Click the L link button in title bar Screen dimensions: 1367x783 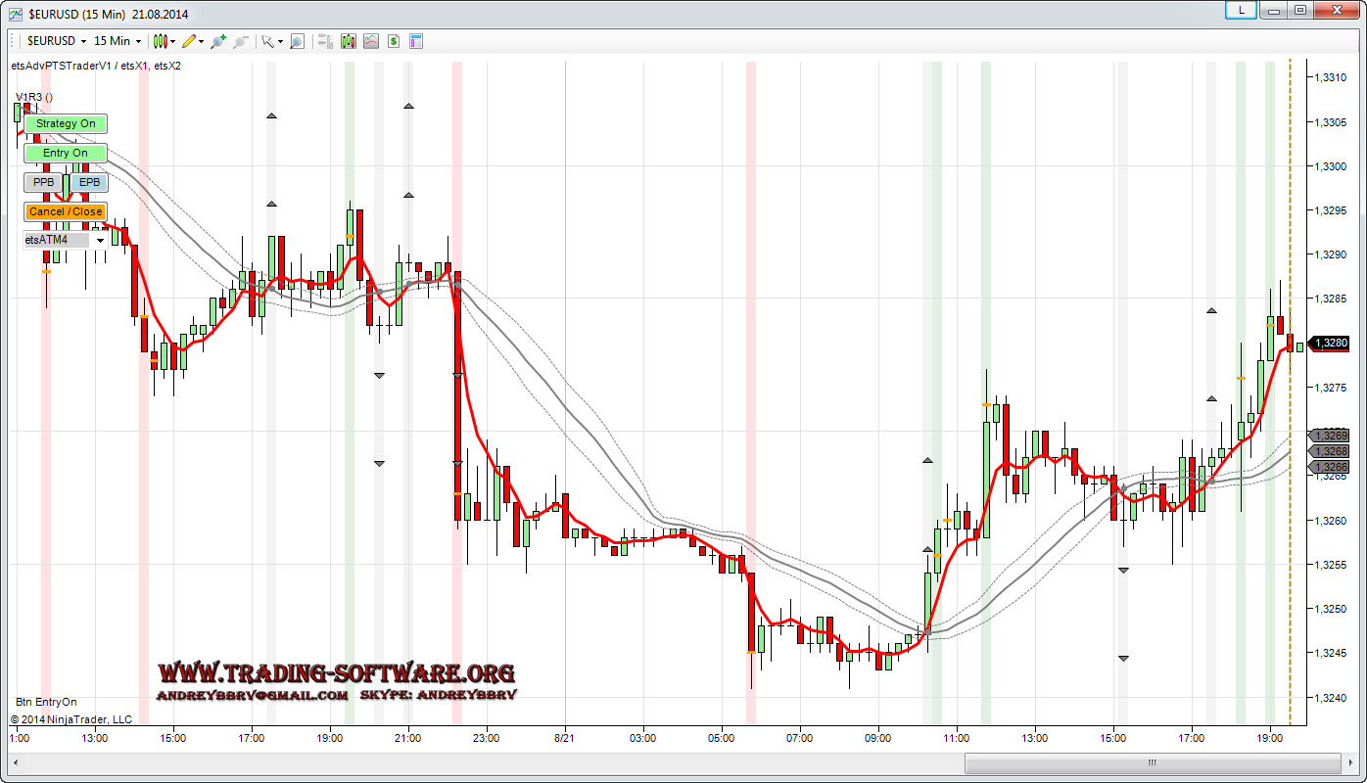click(x=1242, y=10)
